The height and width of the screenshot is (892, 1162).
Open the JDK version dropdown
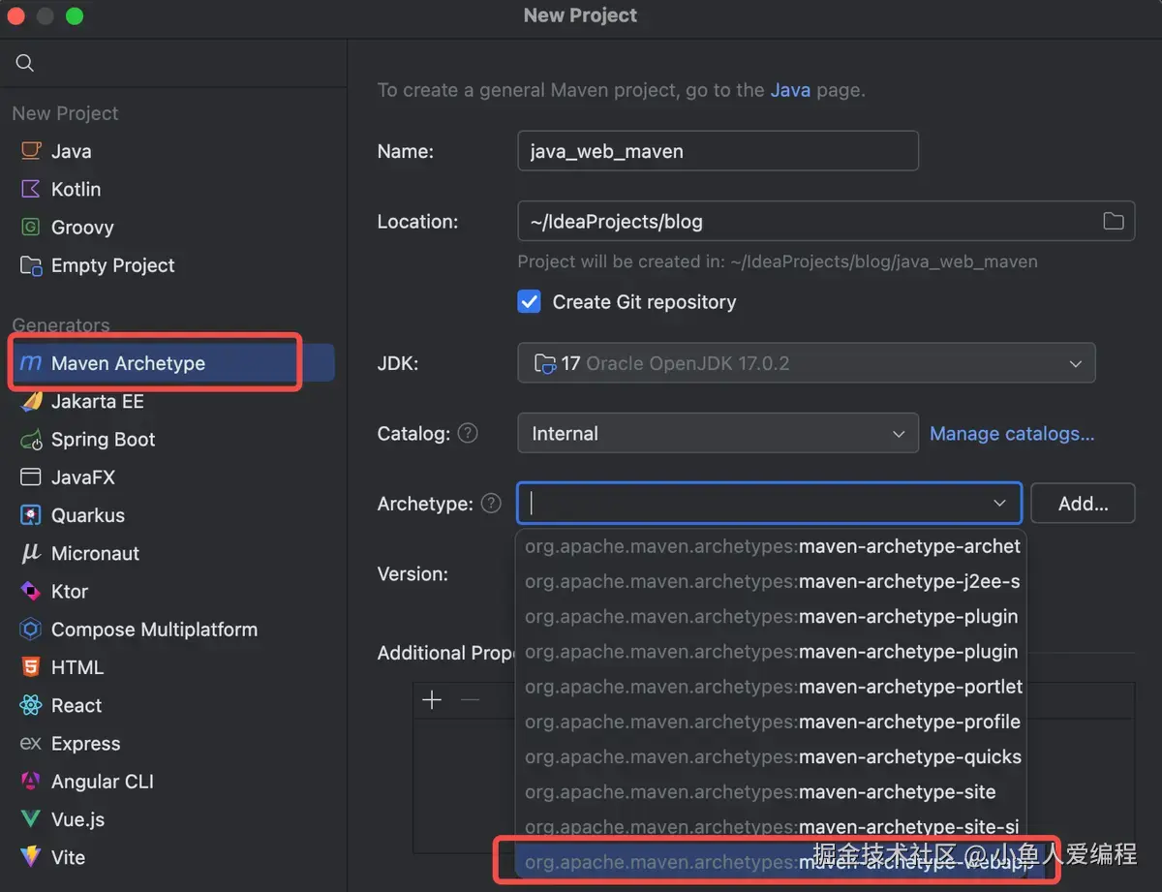tap(1075, 364)
